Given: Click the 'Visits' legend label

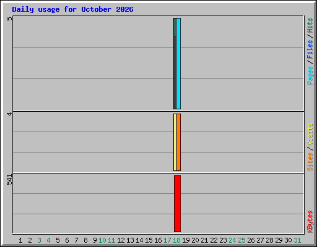Looking at the screenshot, I should (310, 134).
